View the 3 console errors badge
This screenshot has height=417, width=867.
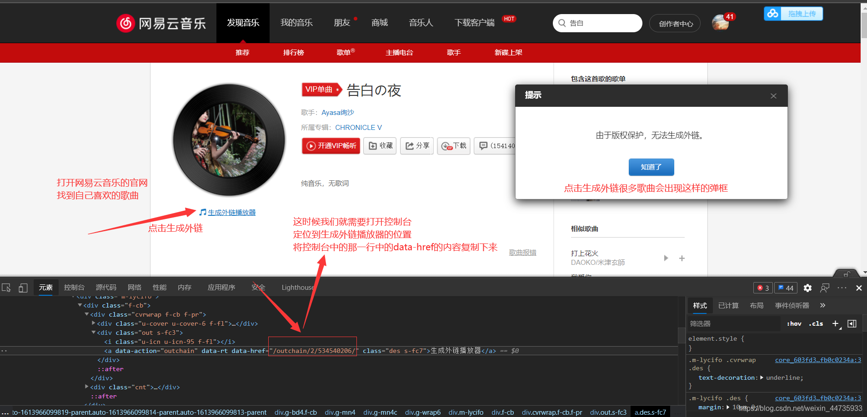click(x=763, y=287)
